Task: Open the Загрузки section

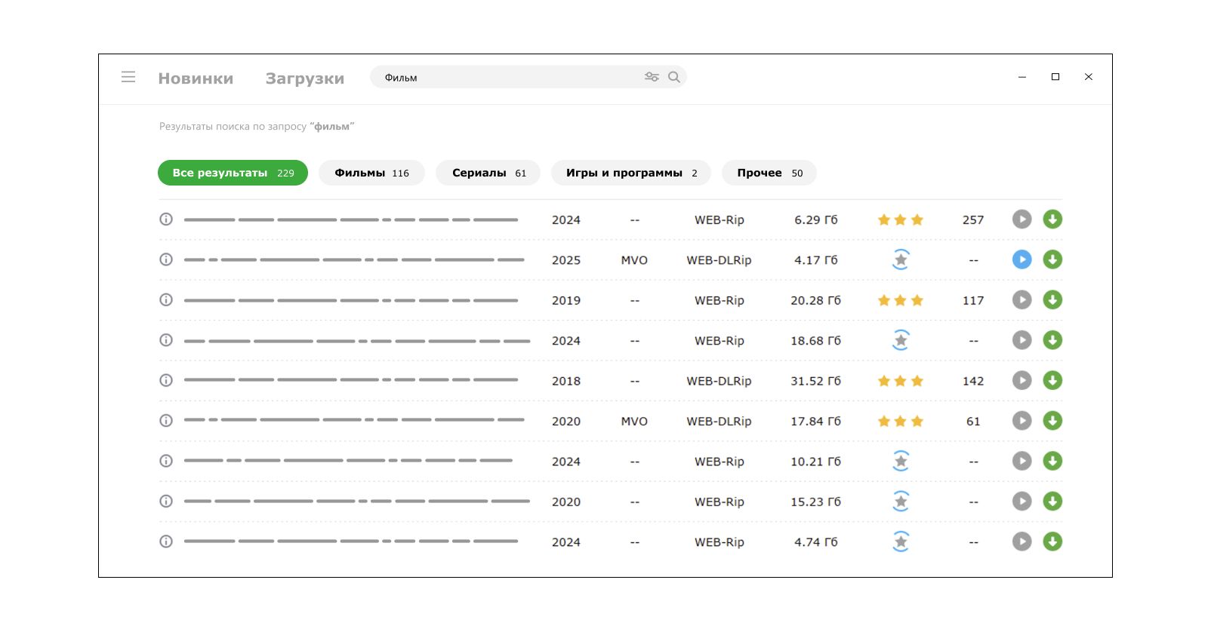Action: (x=305, y=78)
